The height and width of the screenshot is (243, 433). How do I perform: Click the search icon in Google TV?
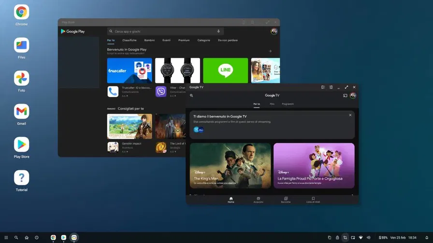[191, 95]
